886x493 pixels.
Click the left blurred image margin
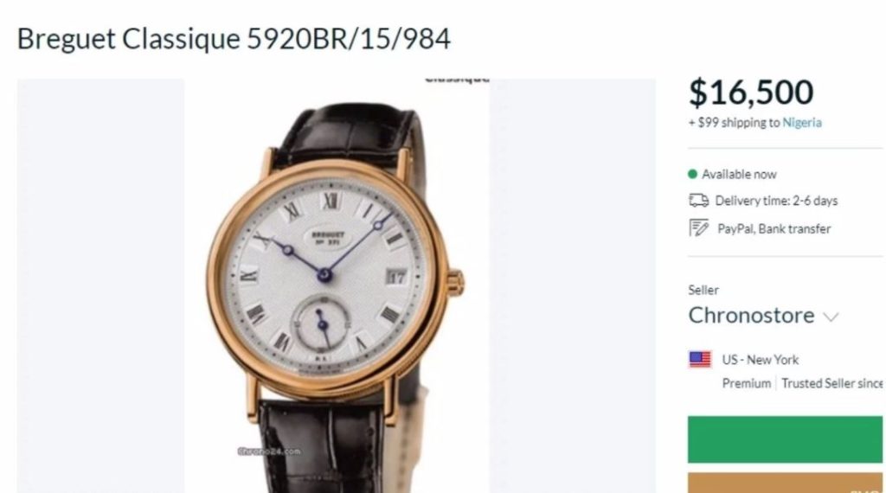pyautogui.click(x=100, y=285)
